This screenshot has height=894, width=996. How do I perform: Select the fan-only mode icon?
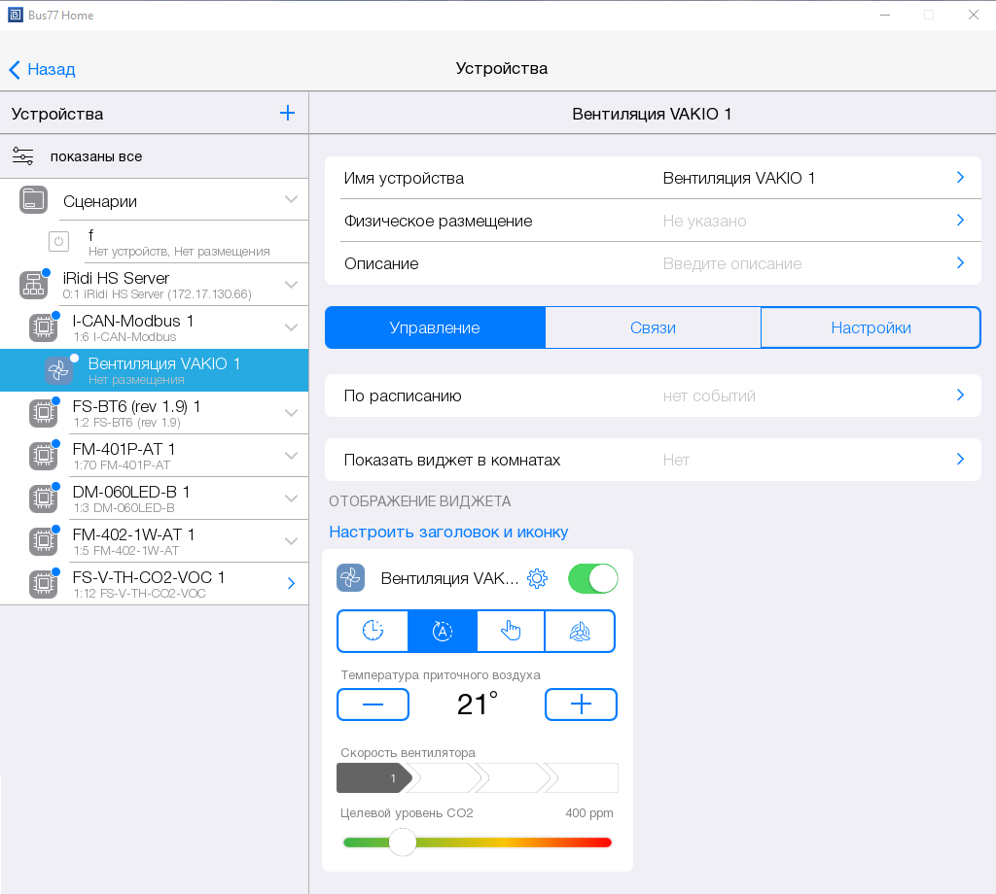[580, 631]
